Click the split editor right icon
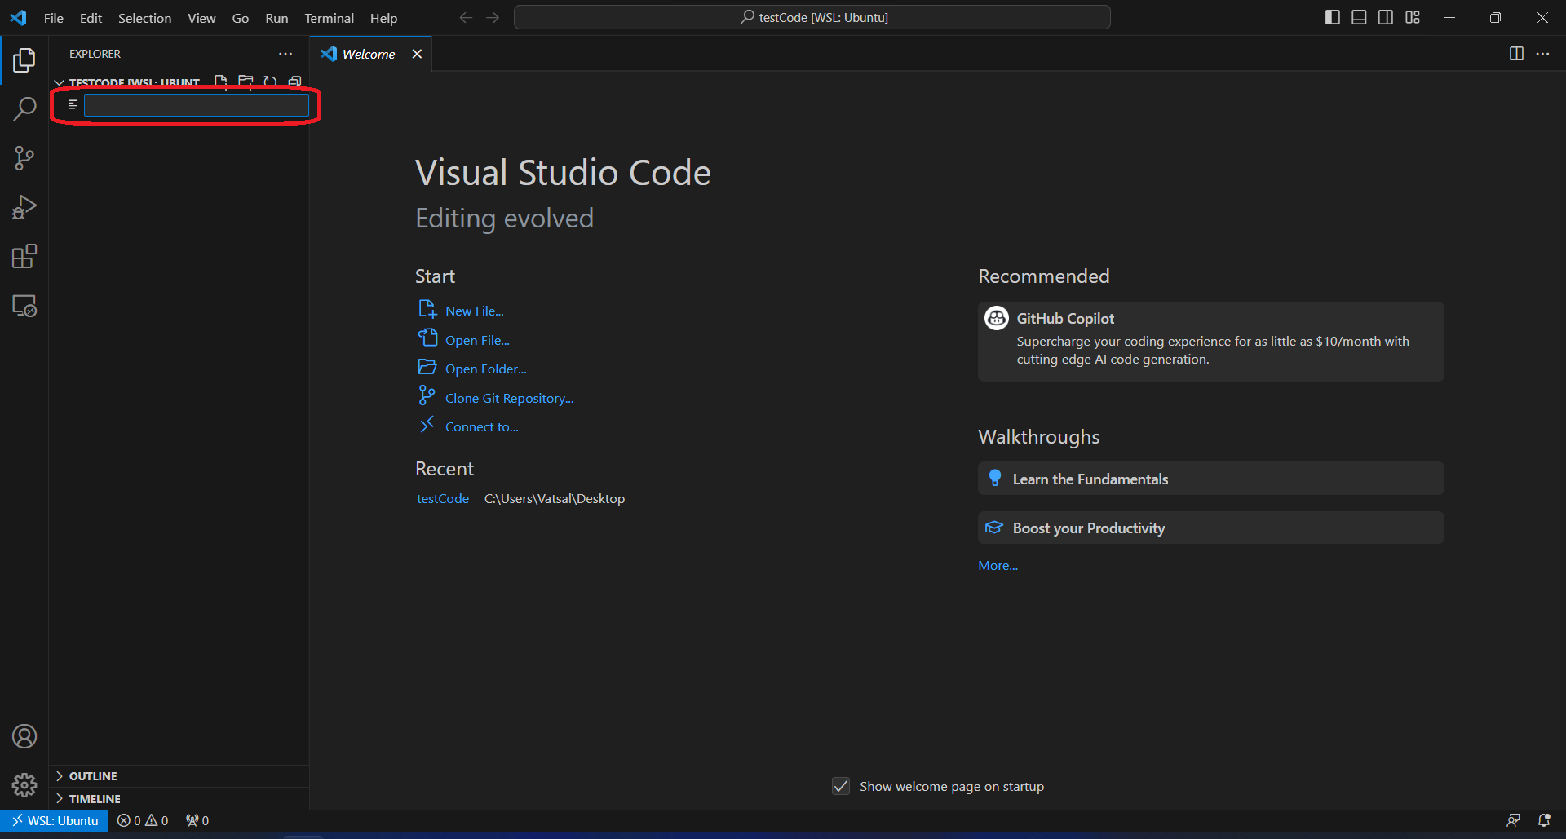Screen dimensions: 1566x839 point(1516,54)
